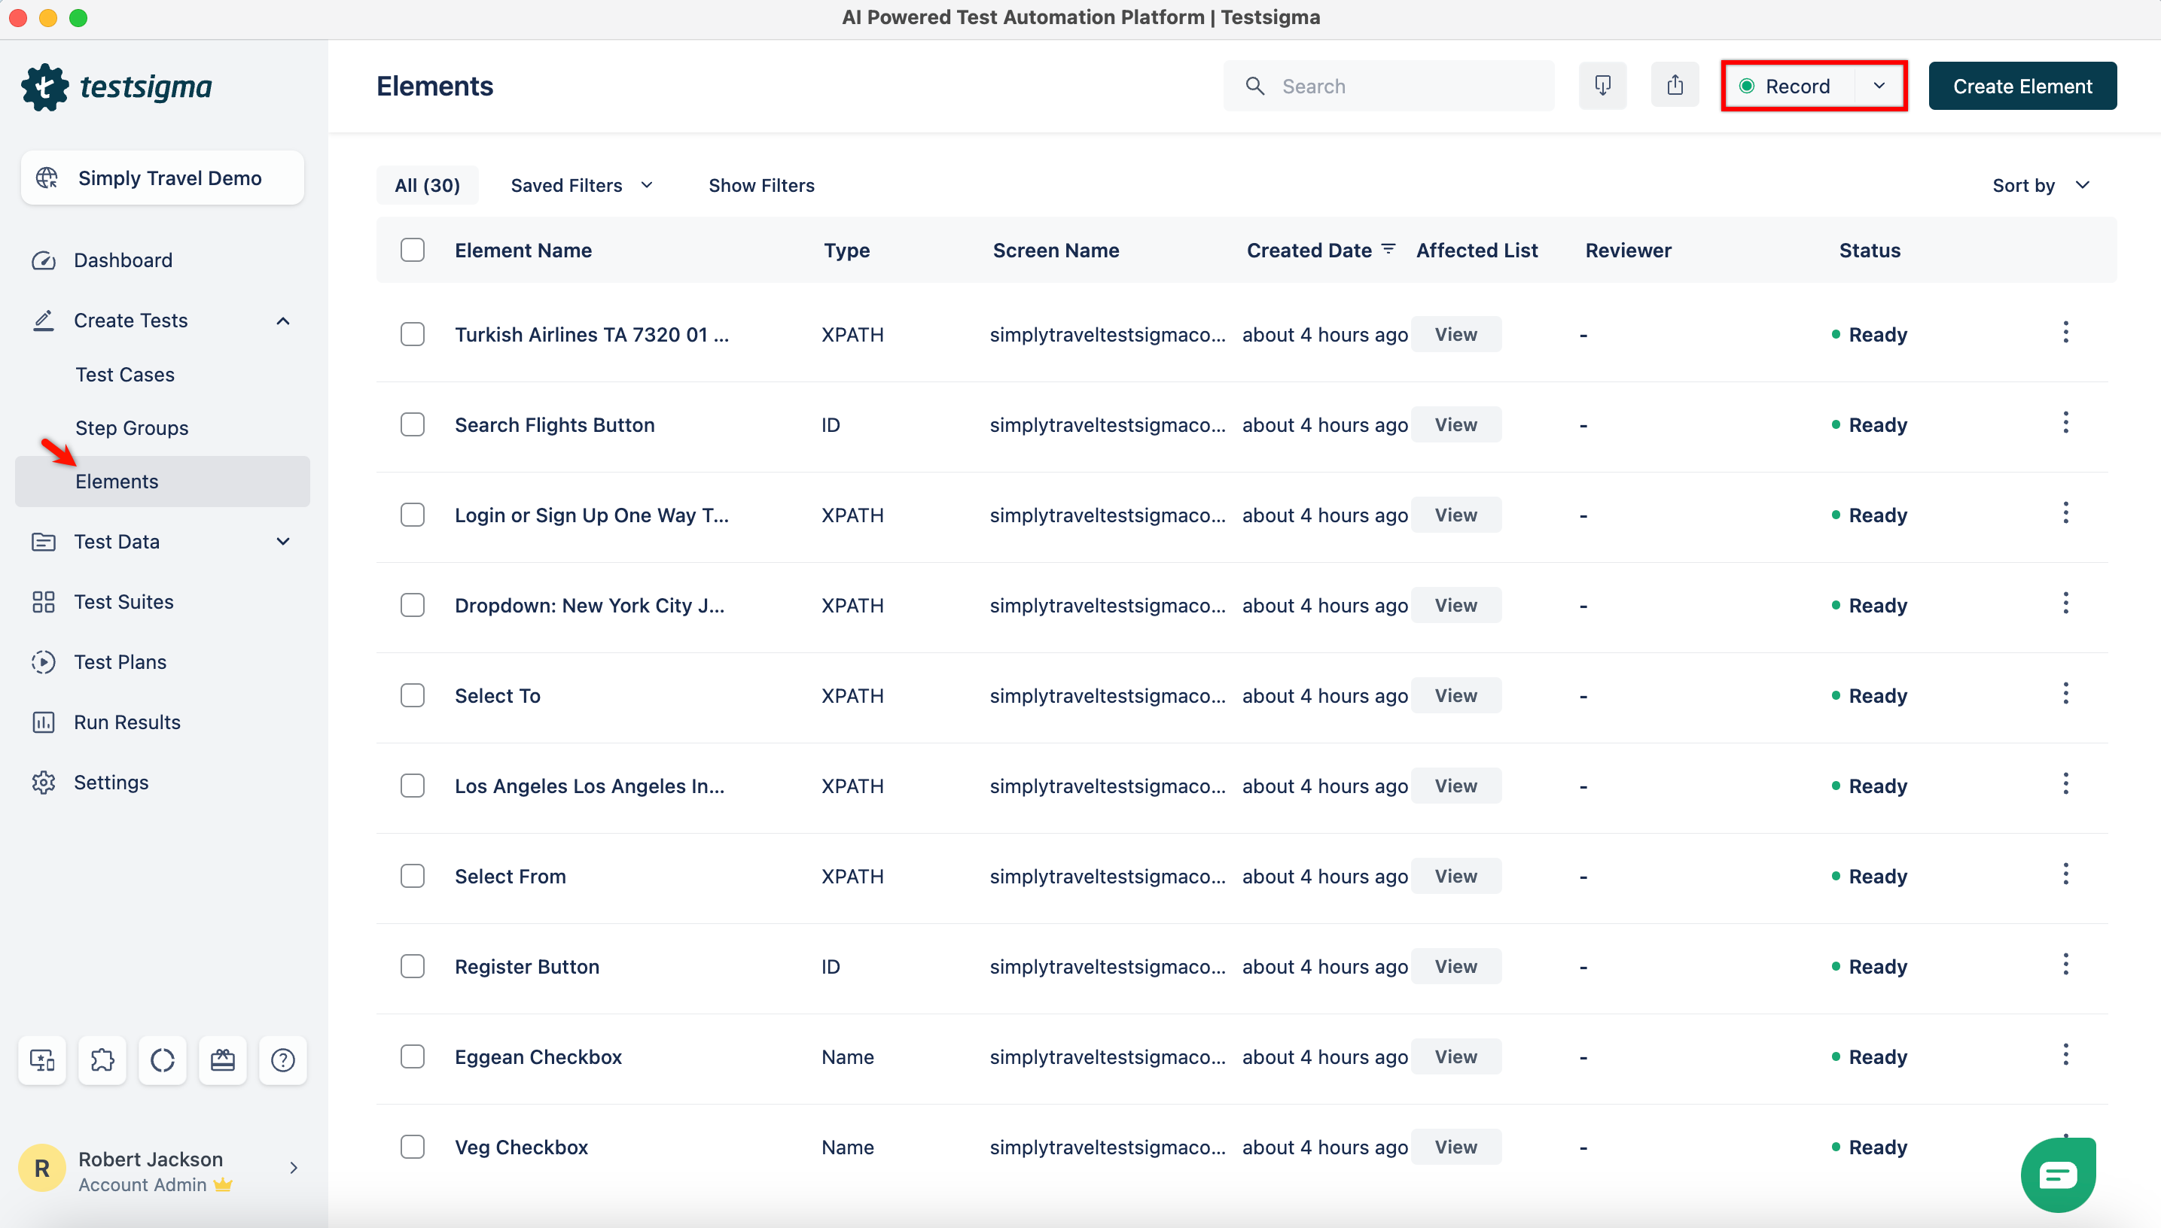Check the Register Button row

pos(413,967)
